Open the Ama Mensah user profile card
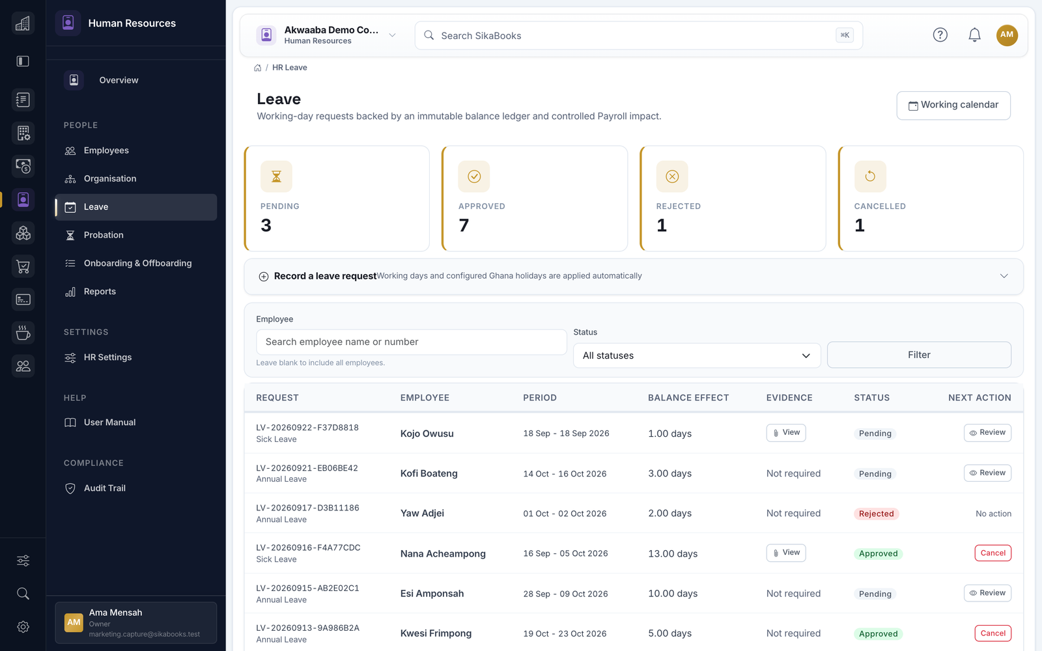 tap(136, 623)
